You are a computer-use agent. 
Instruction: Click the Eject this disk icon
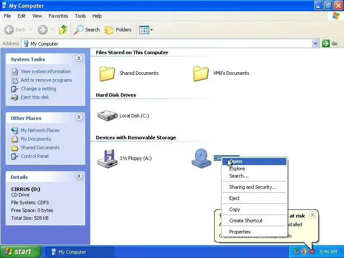(x=15, y=97)
